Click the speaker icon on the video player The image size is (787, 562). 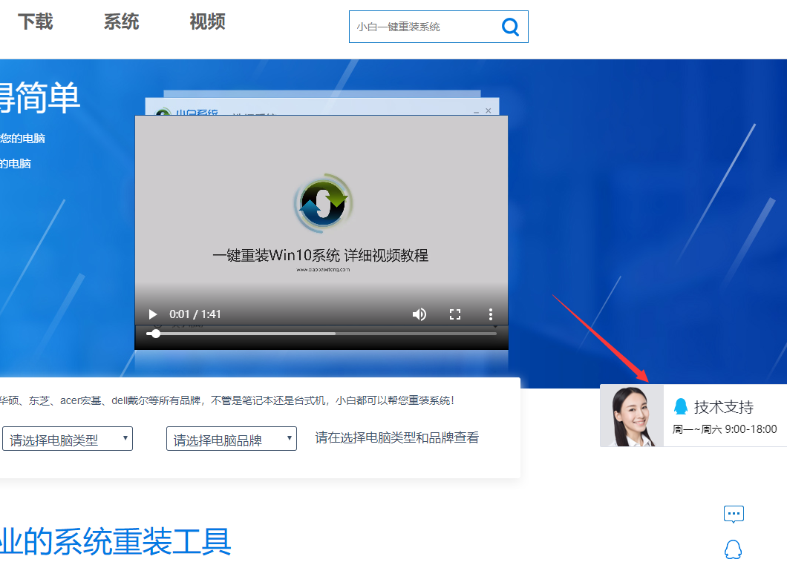[x=419, y=314]
